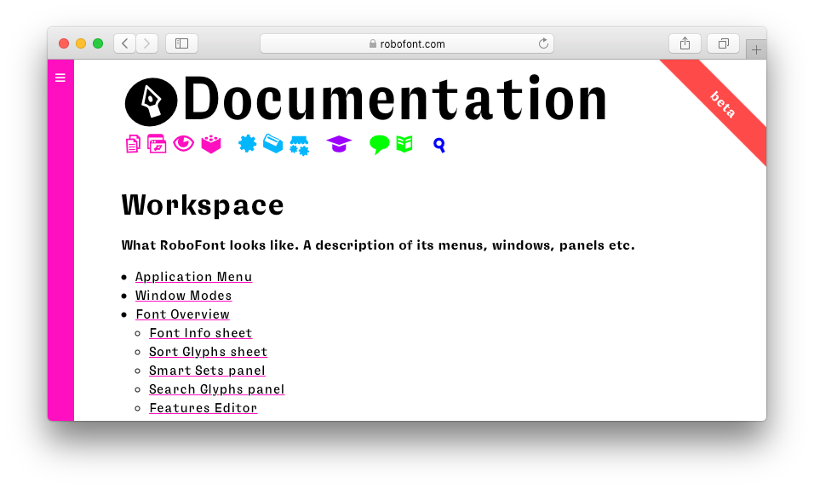Show all tabs overview button
This screenshot has width=814, height=489.
point(723,43)
